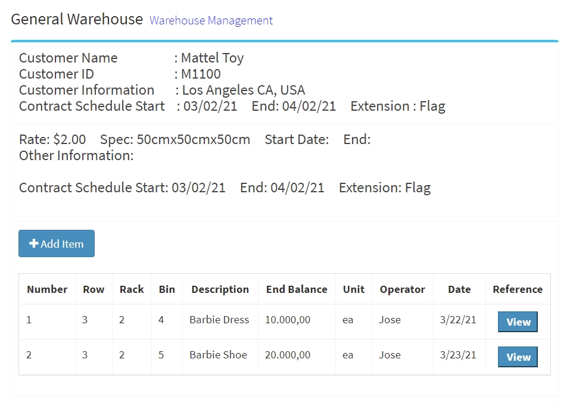Click the Add Item button
This screenshot has width=570, height=406.
tap(57, 243)
